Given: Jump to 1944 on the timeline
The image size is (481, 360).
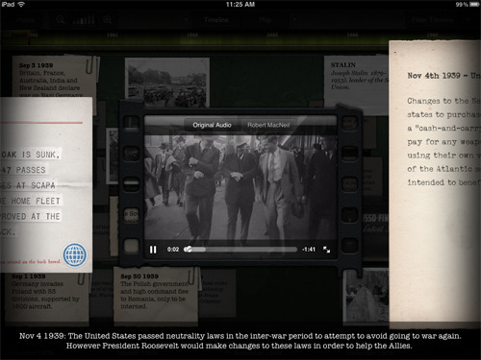Looking at the screenshot, I should tap(352, 35).
